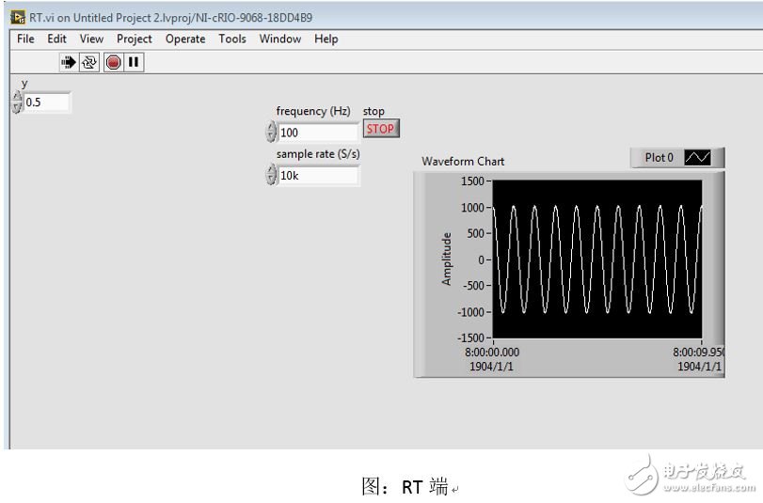Click the Plot 0 legend label
The image size is (763, 503).
tap(659, 158)
